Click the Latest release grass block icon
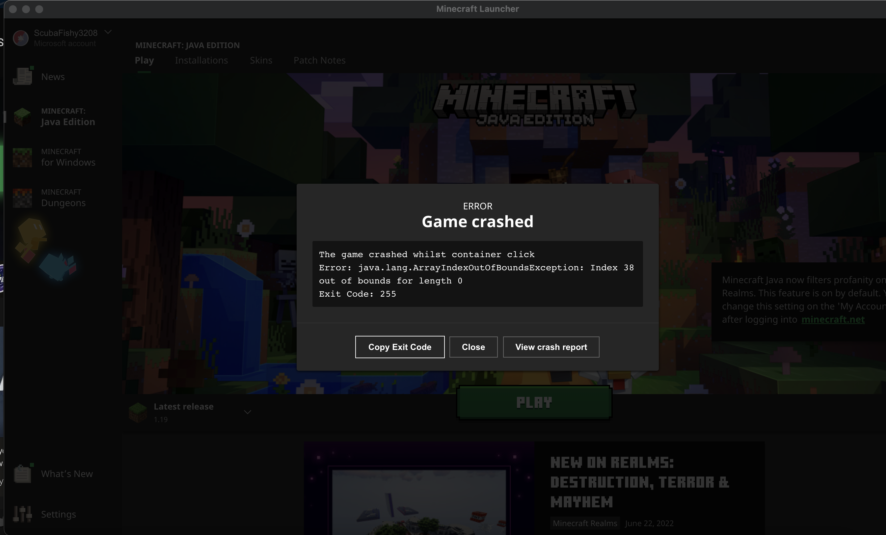Screen dimensions: 886x535 point(138,412)
